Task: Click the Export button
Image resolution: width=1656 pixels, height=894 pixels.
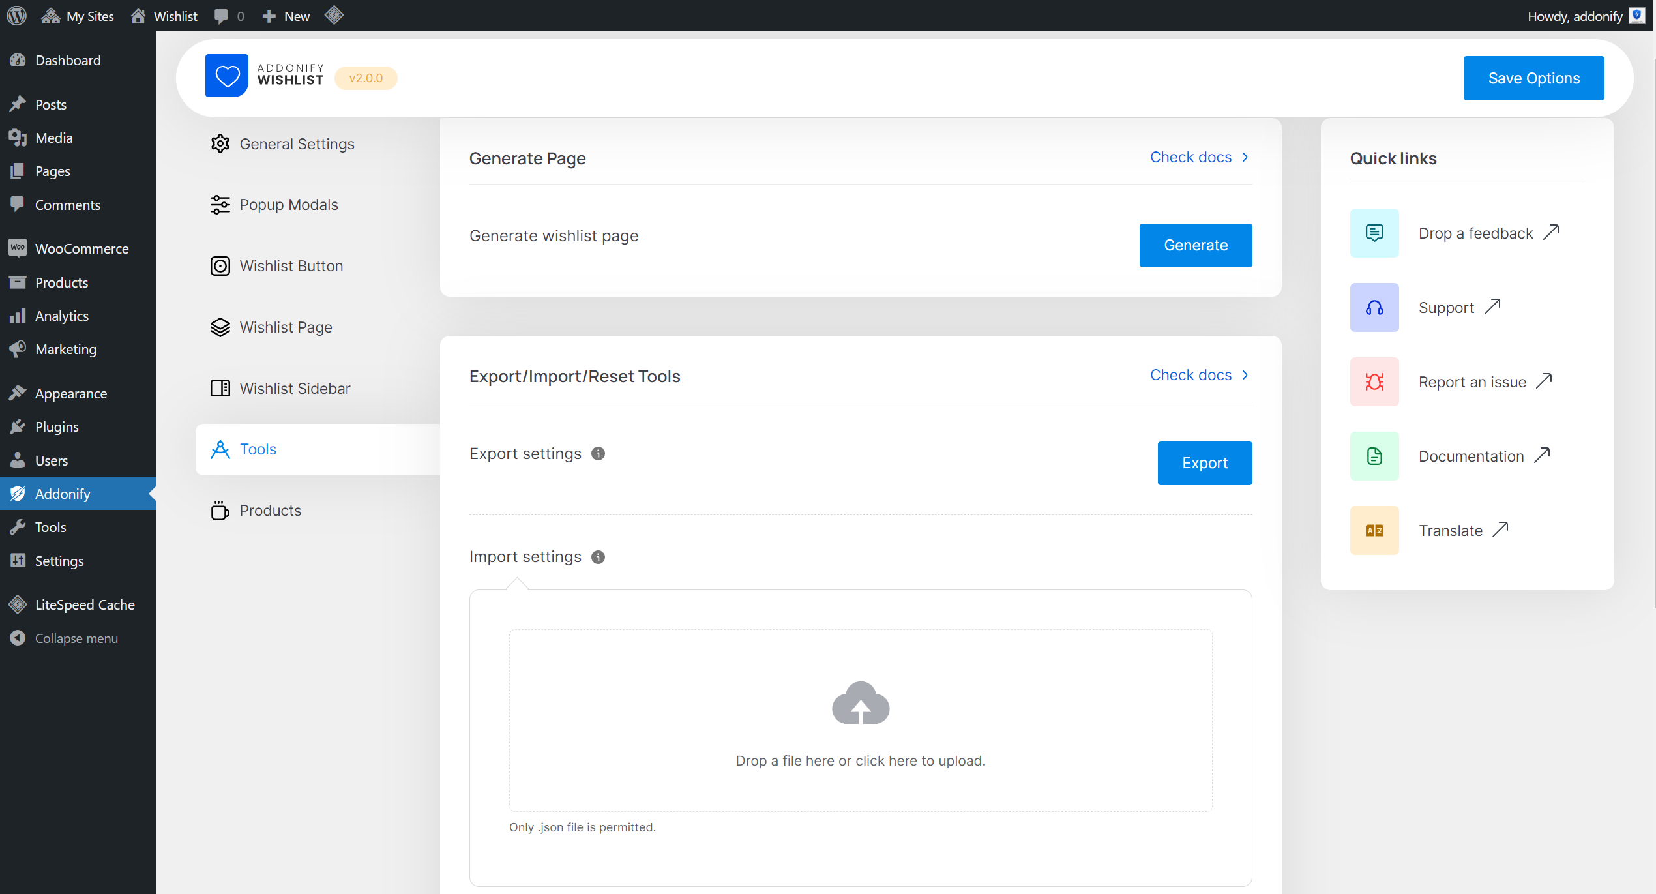Action: pyautogui.click(x=1205, y=463)
